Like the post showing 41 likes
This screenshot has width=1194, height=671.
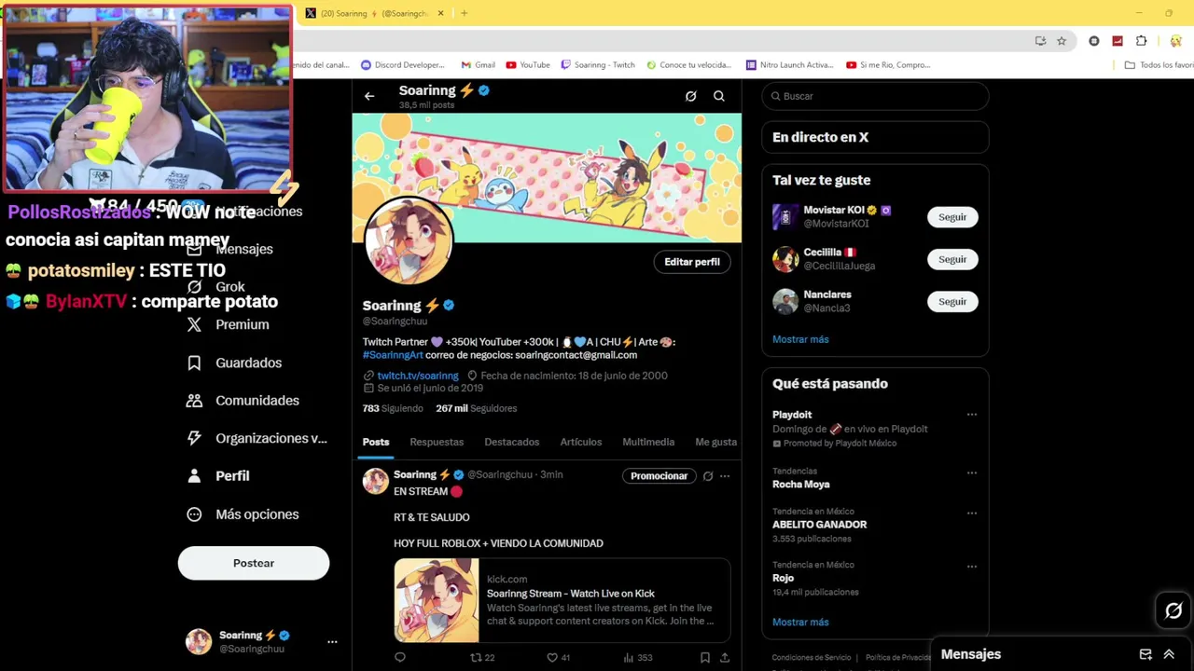tap(558, 658)
